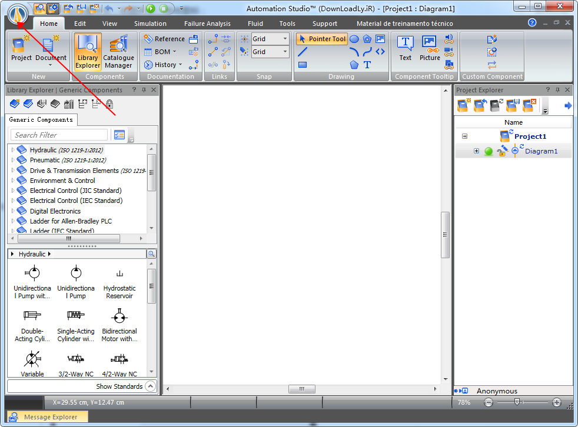Select the Pointer Tool
The width and height of the screenshot is (578, 427).
coord(321,39)
